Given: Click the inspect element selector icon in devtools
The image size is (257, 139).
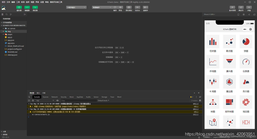Looking at the screenshot, I should 29,97.
